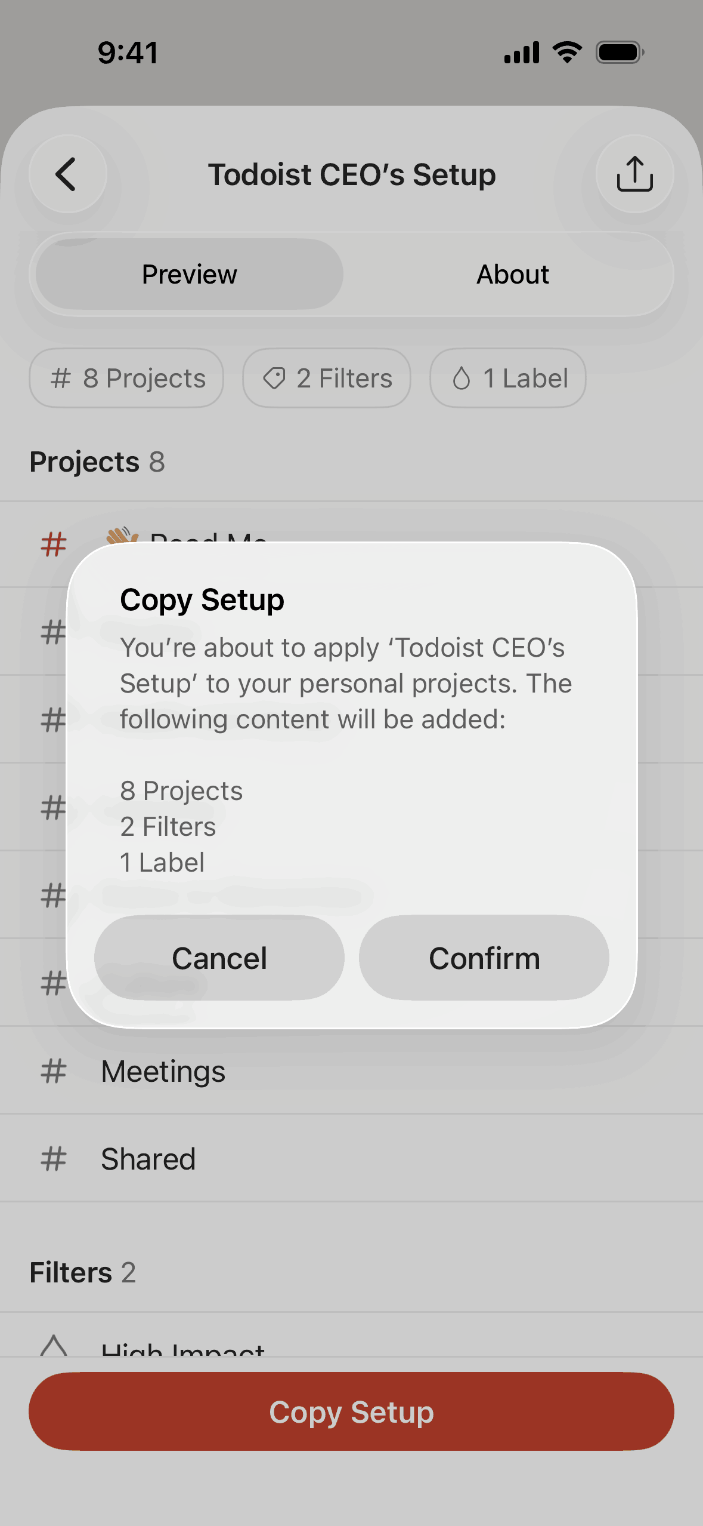The height and width of the screenshot is (1526, 703).
Task: Click tag icon in 2 Filters chip
Action: 274,379
